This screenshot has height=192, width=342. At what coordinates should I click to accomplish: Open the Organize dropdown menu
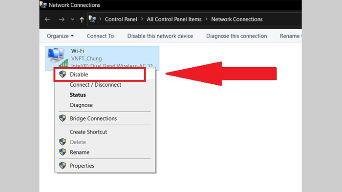click(x=60, y=36)
